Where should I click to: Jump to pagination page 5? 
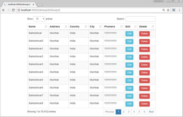pos(139,112)
